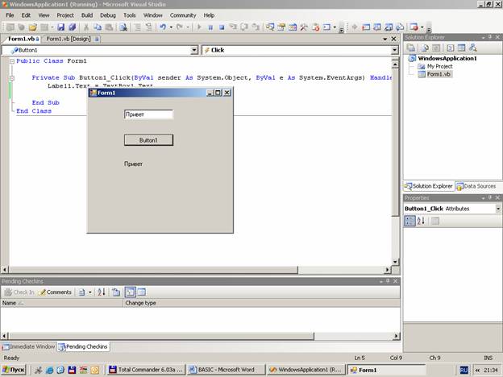This screenshot has height=377, width=503.
Task: Click the Show All Files icon in Solution Explorer
Action: pyautogui.click(x=425, y=48)
